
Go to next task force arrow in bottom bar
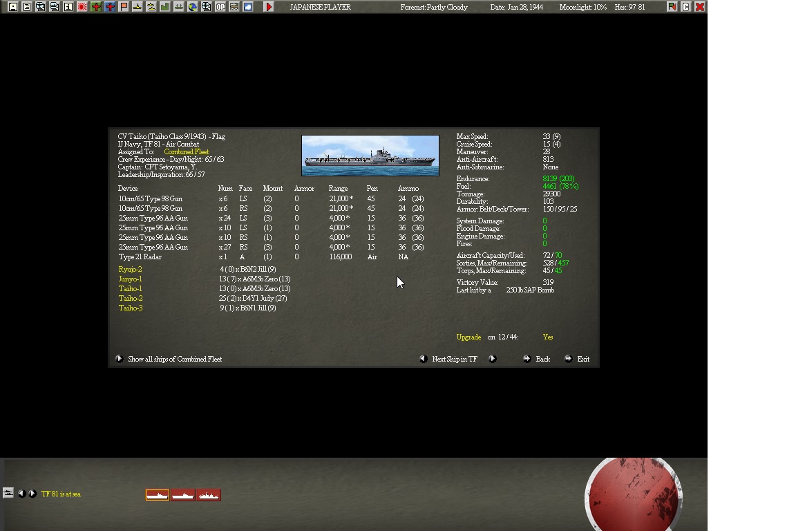click(x=32, y=494)
